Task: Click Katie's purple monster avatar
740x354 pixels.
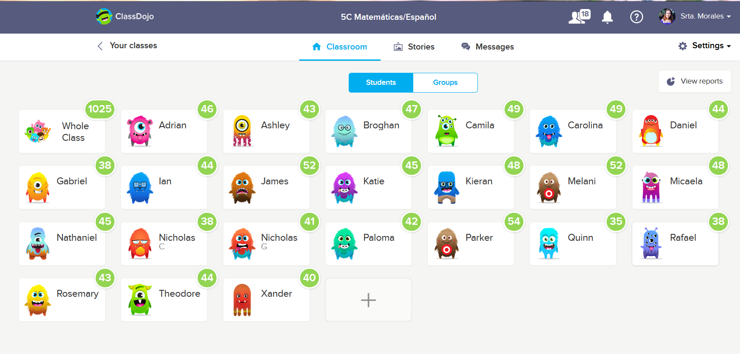Action: click(344, 187)
